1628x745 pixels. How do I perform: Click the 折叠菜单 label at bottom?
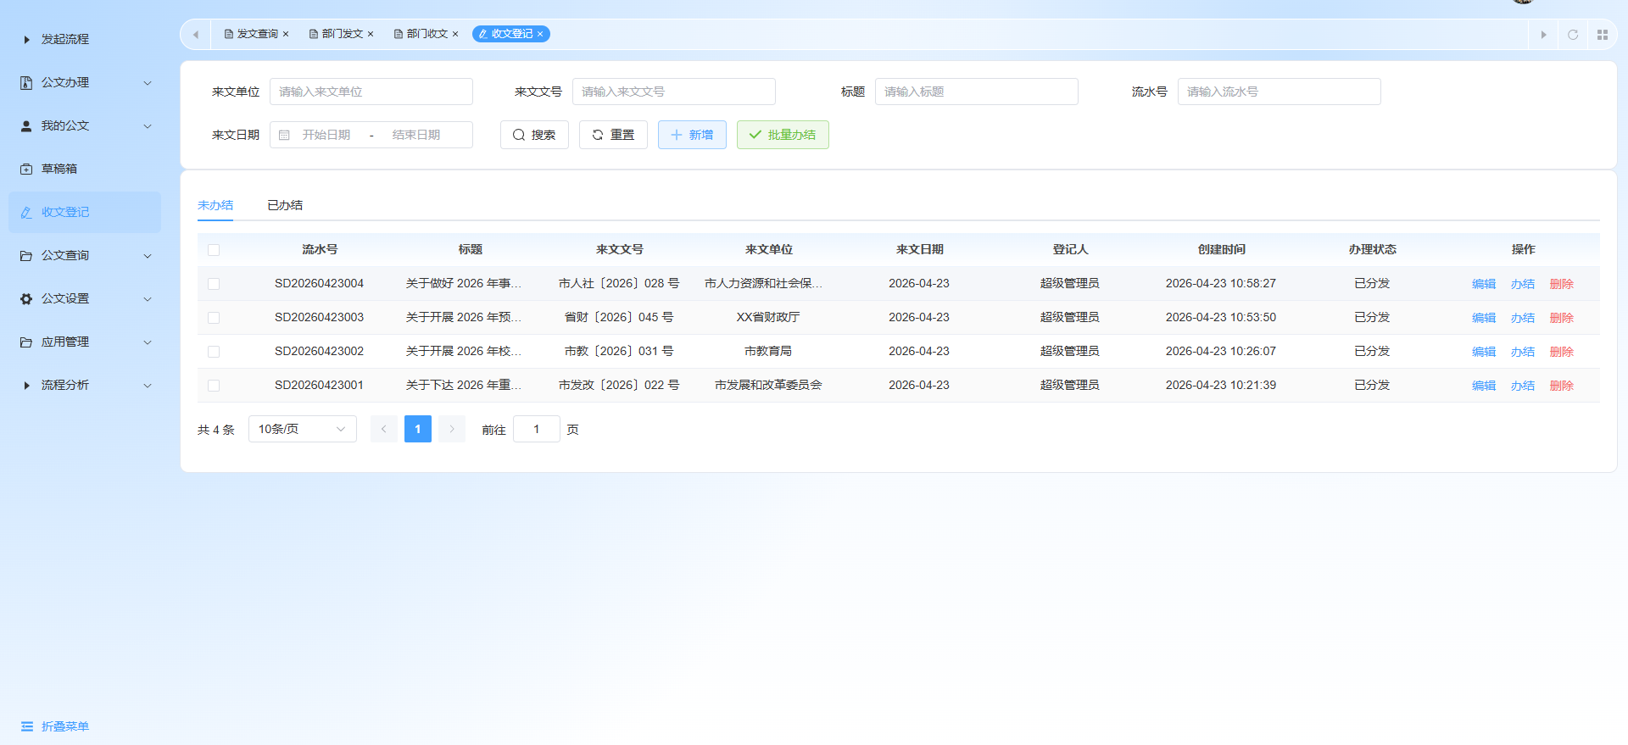65,726
